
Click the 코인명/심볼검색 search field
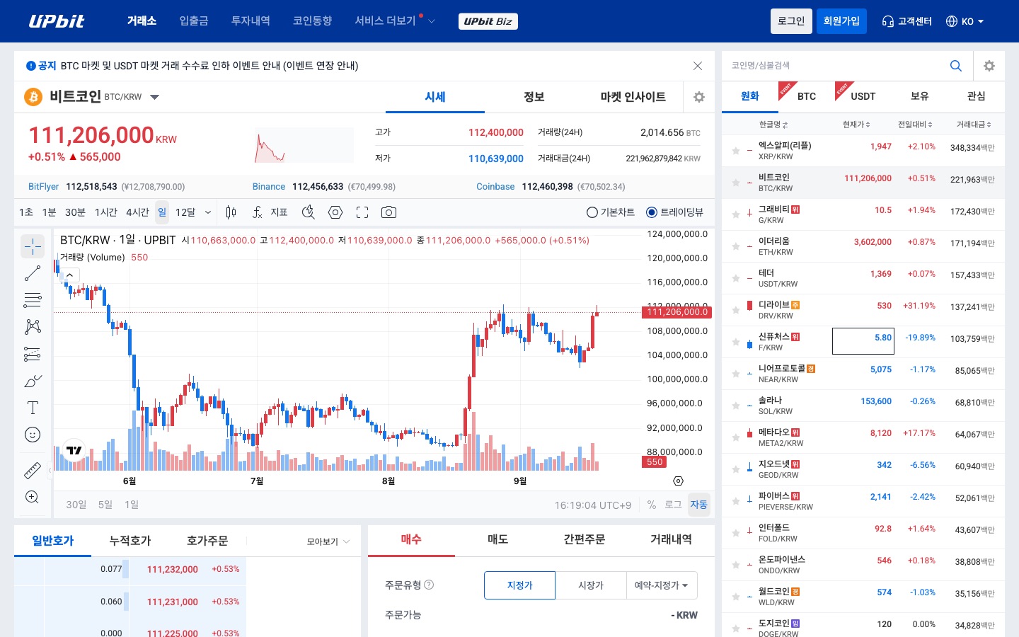[x=835, y=66]
